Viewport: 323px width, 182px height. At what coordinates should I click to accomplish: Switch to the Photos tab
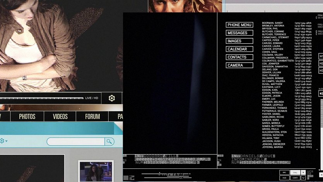27,117
